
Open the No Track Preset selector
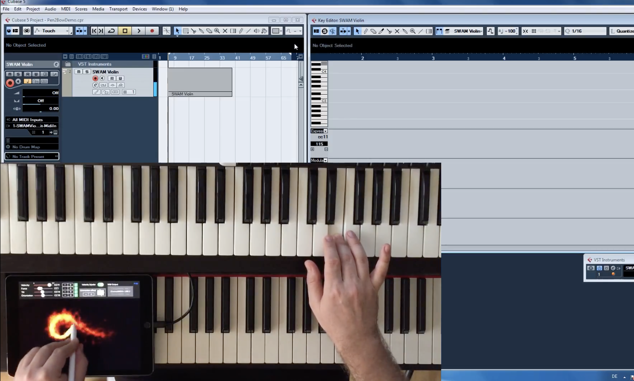[x=32, y=156]
